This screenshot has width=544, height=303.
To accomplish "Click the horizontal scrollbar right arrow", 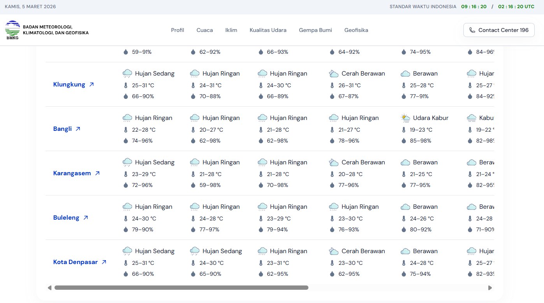I will point(490,288).
